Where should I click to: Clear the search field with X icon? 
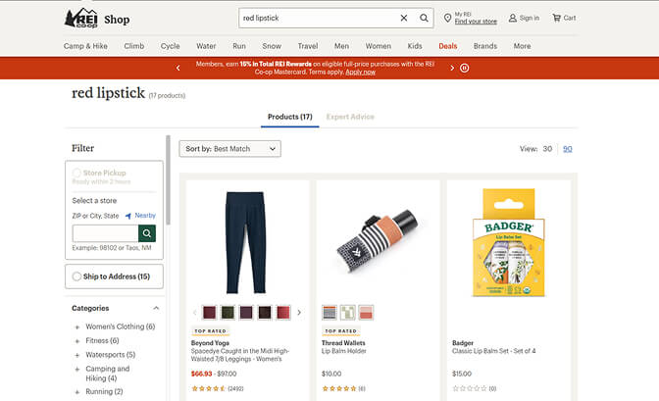[x=404, y=18]
